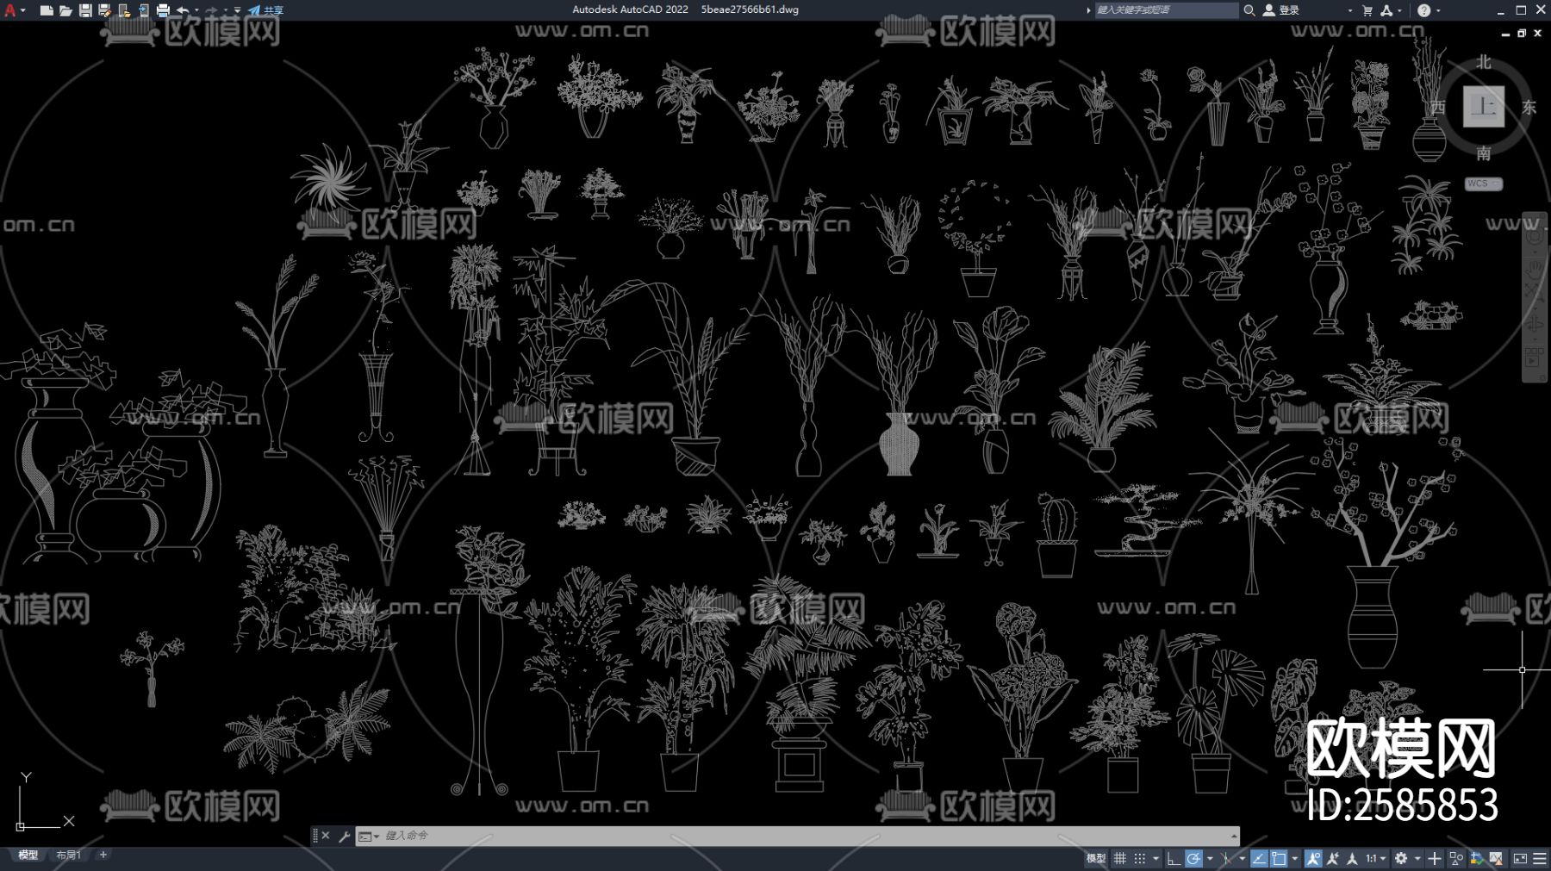Image resolution: width=1551 pixels, height=871 pixels.
Task: Expand the Help dropdown arrow
Action: coord(1438,10)
